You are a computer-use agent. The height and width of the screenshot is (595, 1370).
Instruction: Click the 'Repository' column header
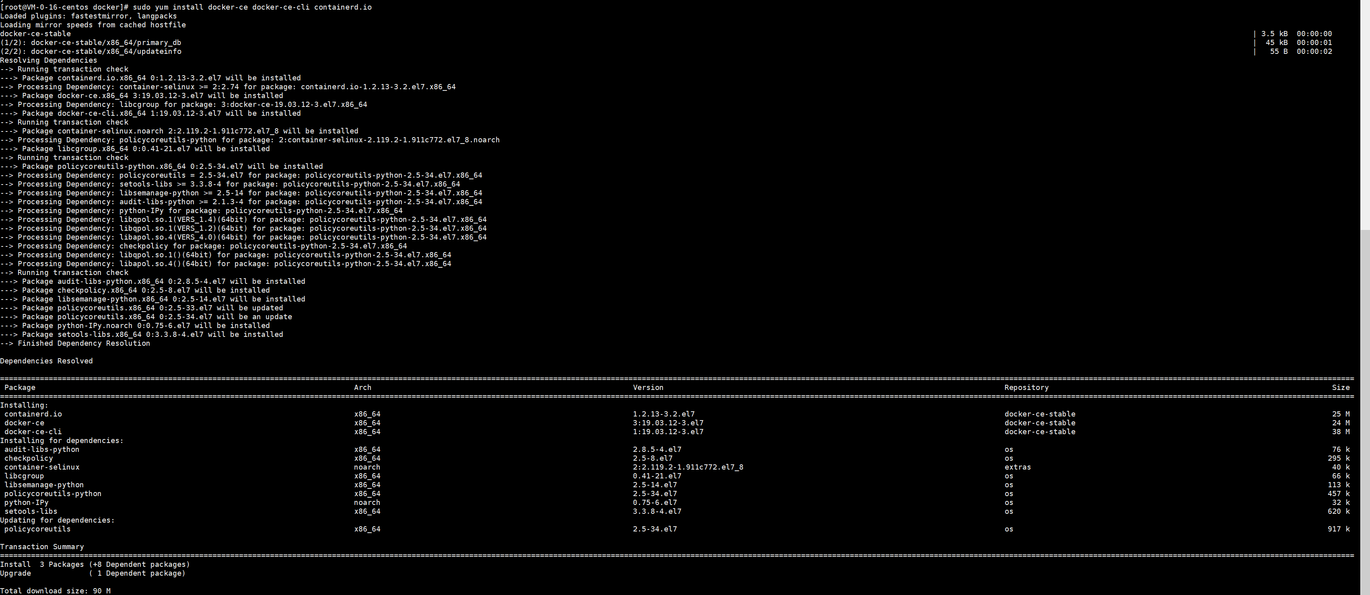pos(1026,388)
